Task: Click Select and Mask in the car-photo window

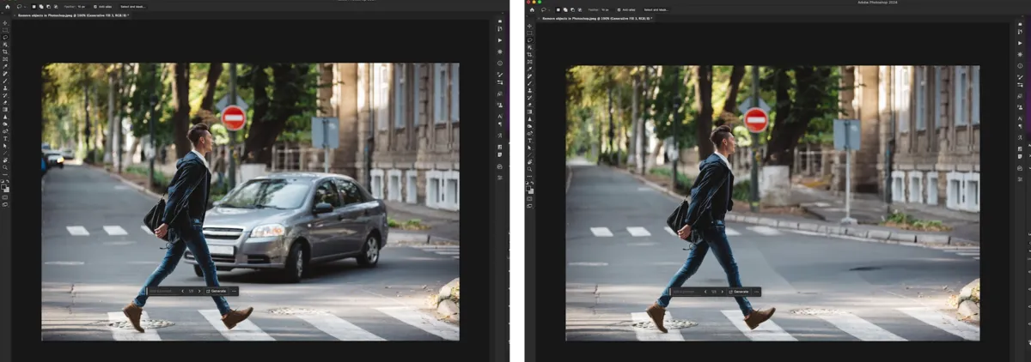Action: click(x=133, y=7)
